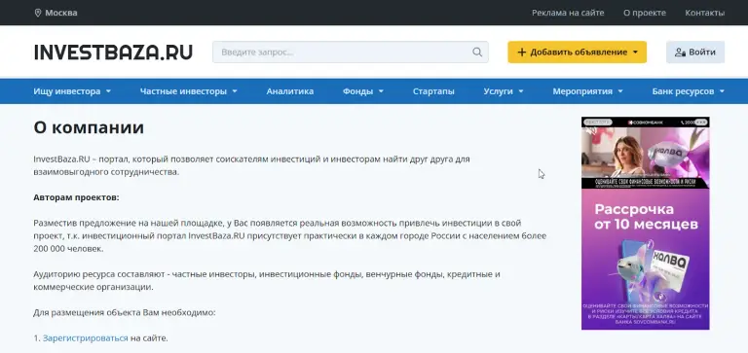Click the О компании heading
This screenshot has width=748, height=353.
89,127
